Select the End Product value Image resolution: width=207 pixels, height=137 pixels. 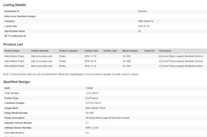tap(92, 98)
